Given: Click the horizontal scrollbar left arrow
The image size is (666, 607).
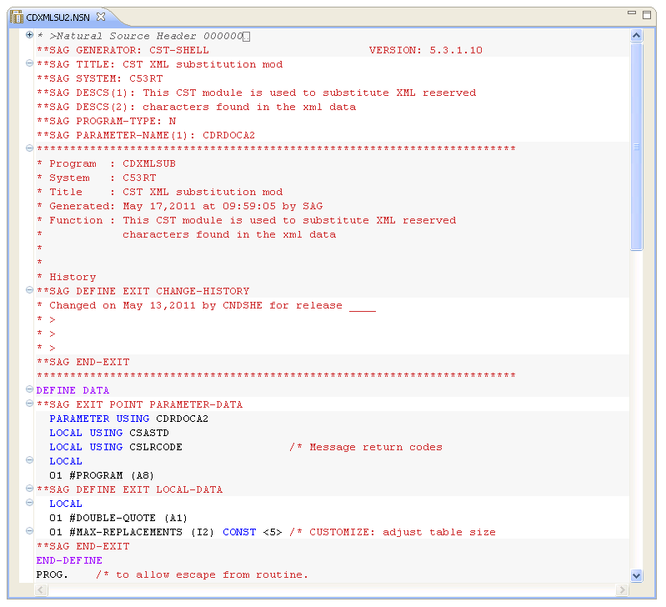Looking at the screenshot, I should coord(41,589).
